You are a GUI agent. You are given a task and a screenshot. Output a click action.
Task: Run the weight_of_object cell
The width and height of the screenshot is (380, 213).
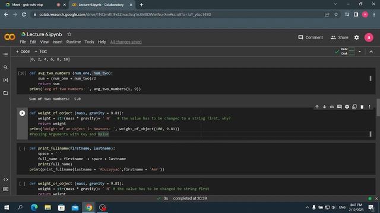(x=22, y=113)
